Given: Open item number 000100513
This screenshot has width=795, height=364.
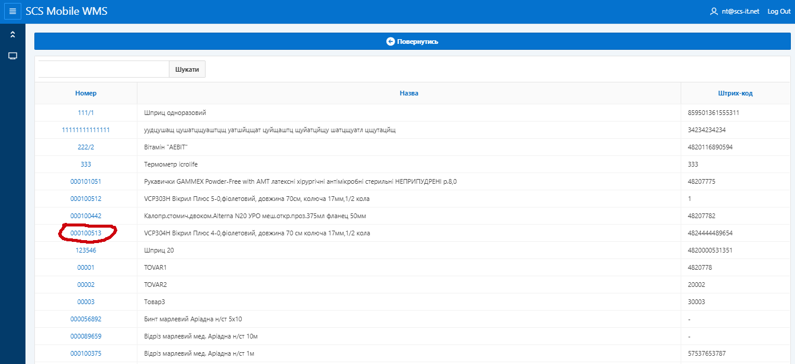Looking at the screenshot, I should pyautogui.click(x=86, y=233).
